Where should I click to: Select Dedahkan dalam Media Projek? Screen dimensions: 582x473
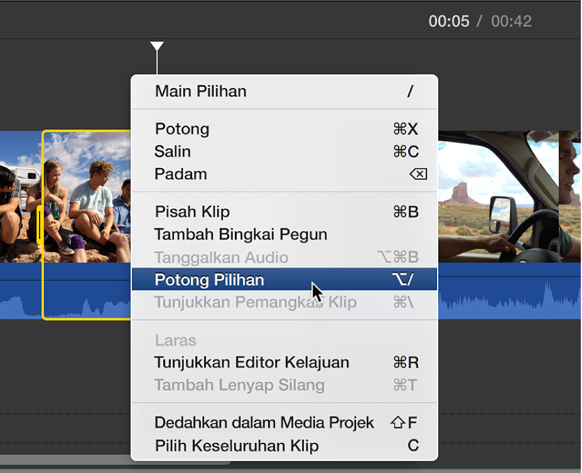(x=264, y=423)
